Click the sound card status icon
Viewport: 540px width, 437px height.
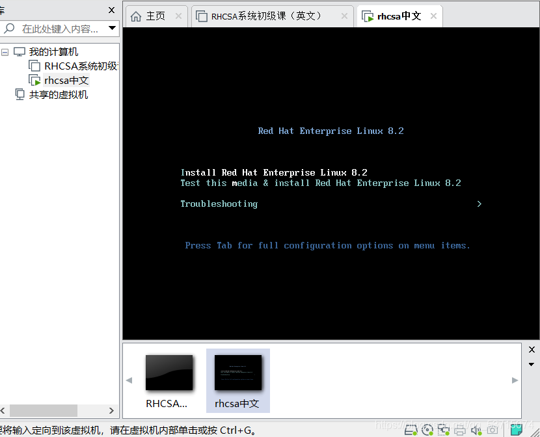pyautogui.click(x=476, y=430)
